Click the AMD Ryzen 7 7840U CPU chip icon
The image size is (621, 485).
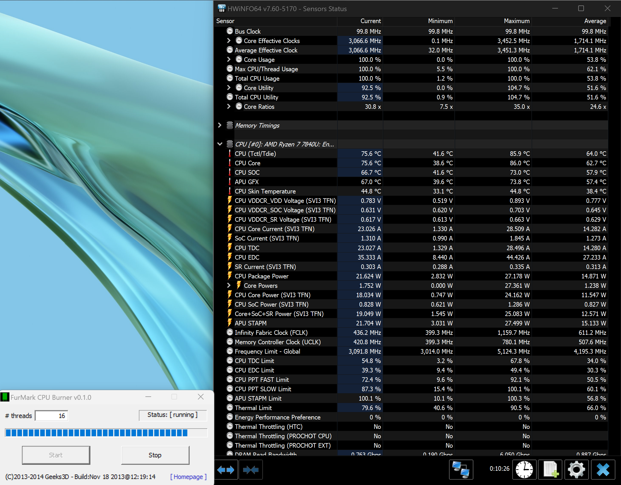point(230,144)
